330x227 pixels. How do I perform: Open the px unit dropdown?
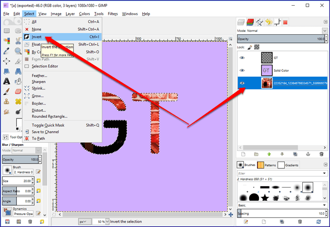pos(85,222)
